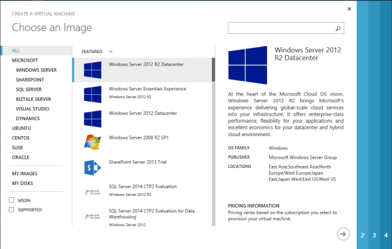The height and width of the screenshot is (249, 392).
Task: Click the OS FAMILY Windows value
Action: (278, 148)
